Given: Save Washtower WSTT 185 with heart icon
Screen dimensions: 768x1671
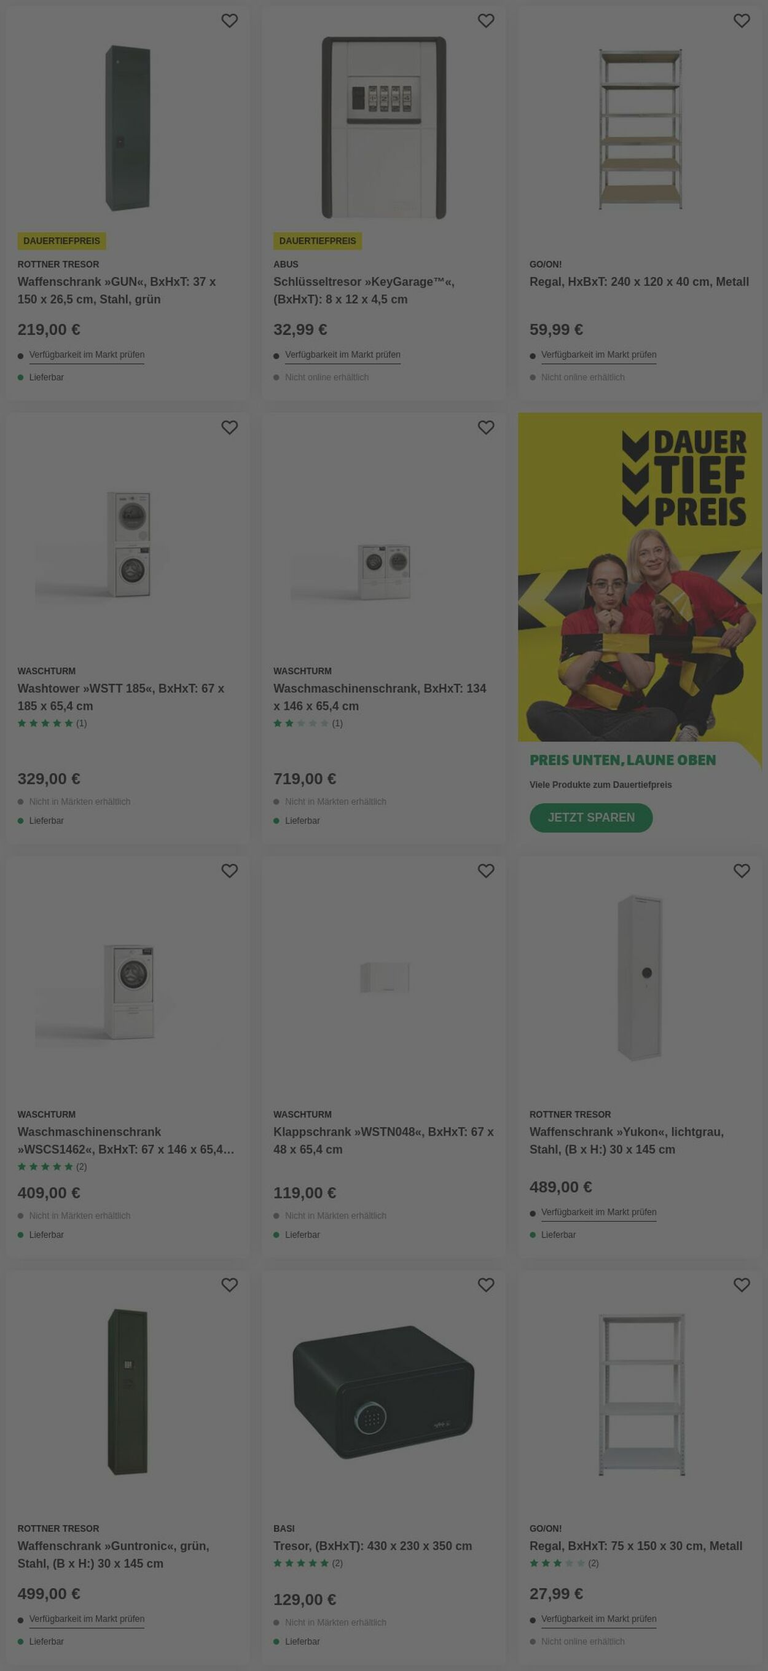Looking at the screenshot, I should [x=230, y=428].
